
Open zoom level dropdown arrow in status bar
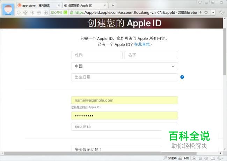[223, 158]
